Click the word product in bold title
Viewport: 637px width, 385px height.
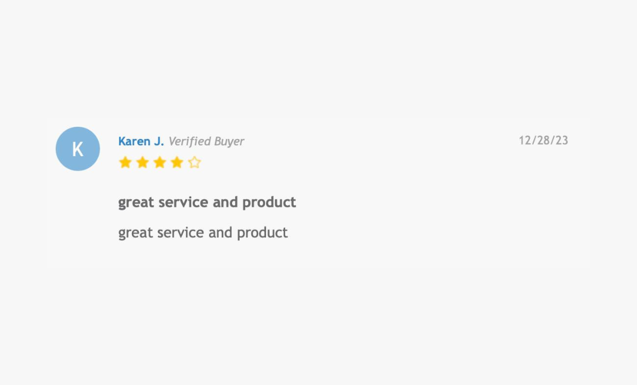pos(269,202)
